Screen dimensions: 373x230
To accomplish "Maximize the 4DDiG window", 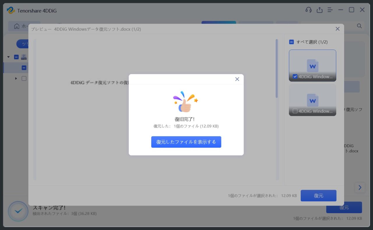I will pyautogui.click(x=351, y=10).
